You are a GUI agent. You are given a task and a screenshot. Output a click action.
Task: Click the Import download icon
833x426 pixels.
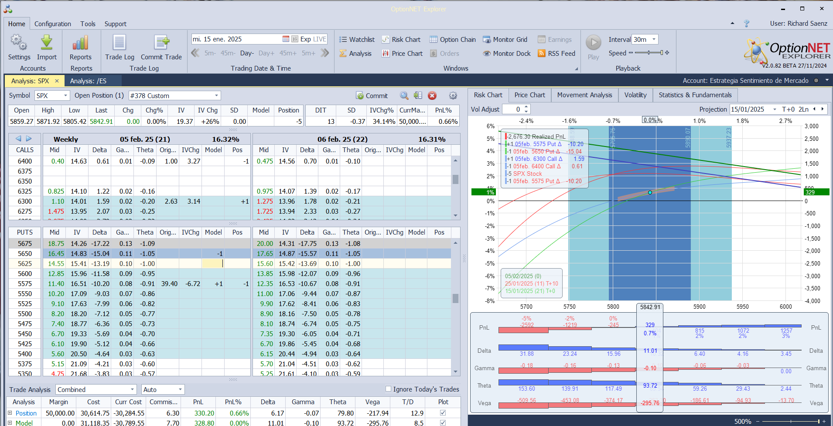click(47, 43)
